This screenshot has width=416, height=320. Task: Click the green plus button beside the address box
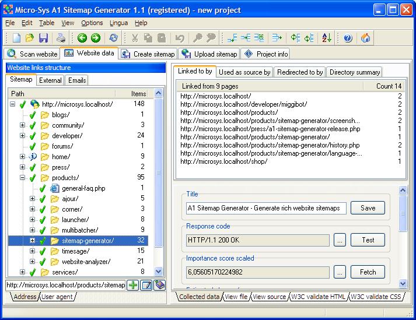(132, 285)
